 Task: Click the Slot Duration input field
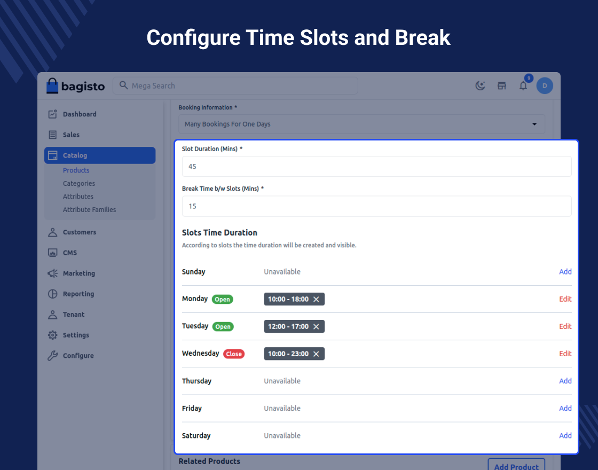tap(377, 166)
